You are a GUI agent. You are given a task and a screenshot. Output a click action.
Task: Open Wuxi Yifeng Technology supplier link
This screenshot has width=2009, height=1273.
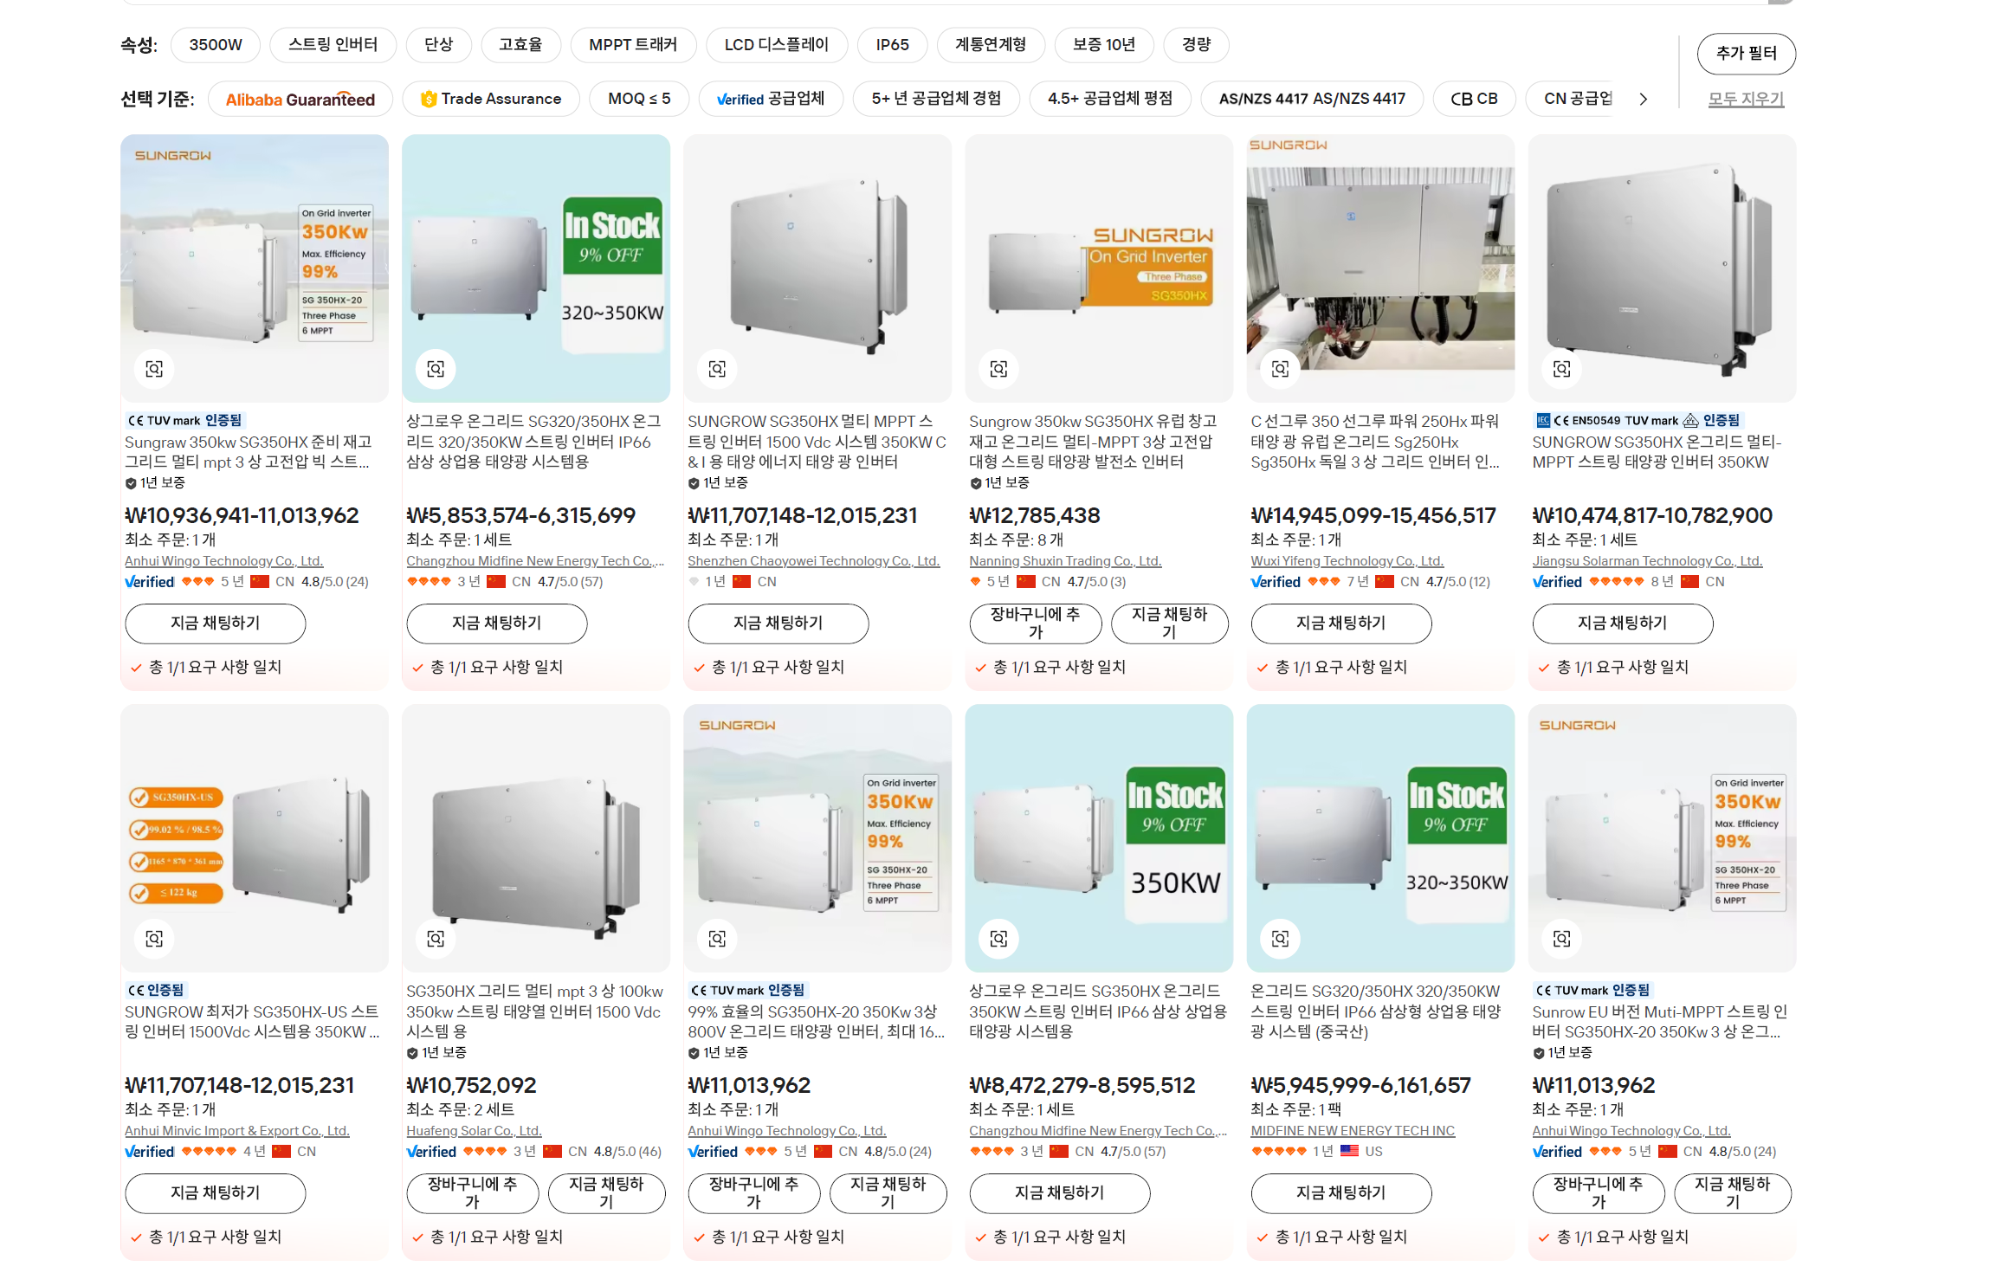click(1347, 561)
